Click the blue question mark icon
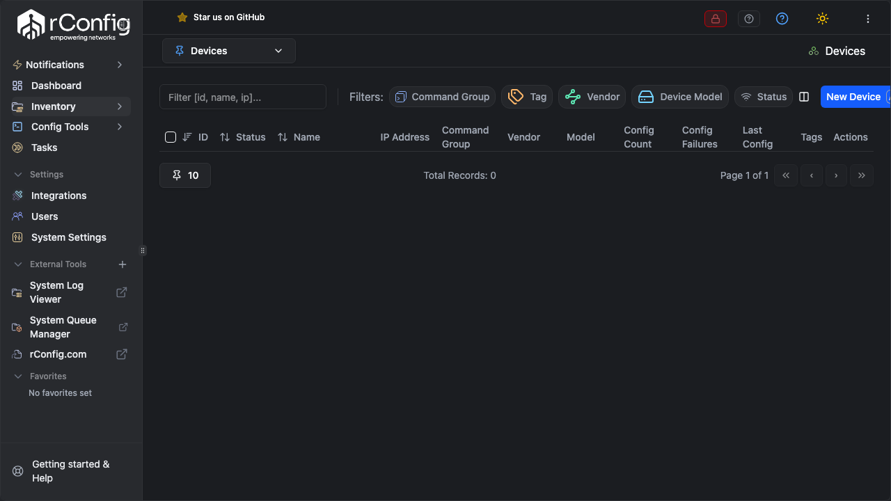This screenshot has height=501, width=891. (x=782, y=19)
